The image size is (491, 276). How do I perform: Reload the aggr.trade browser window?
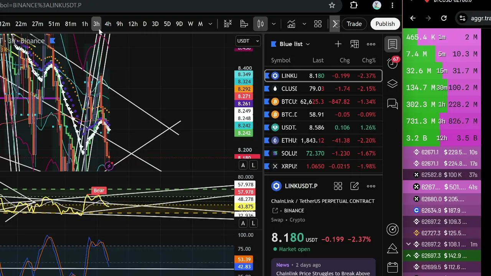[x=444, y=18]
